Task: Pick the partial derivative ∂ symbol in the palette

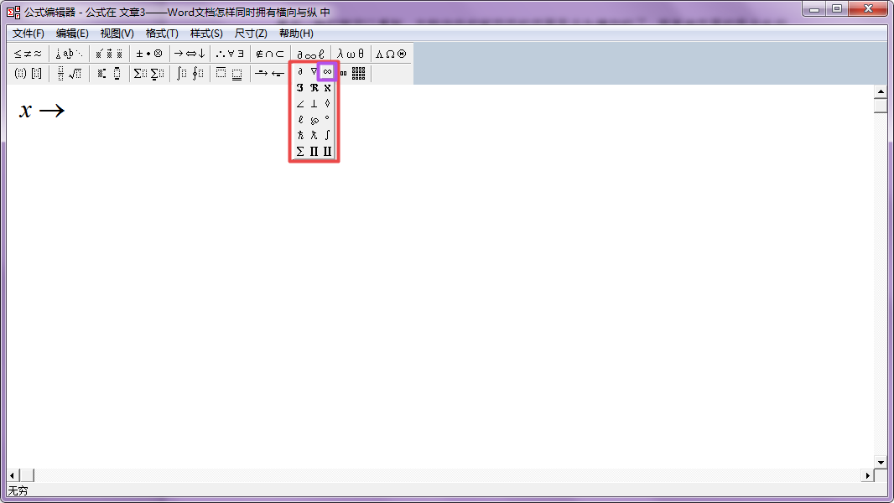Action: click(x=300, y=72)
